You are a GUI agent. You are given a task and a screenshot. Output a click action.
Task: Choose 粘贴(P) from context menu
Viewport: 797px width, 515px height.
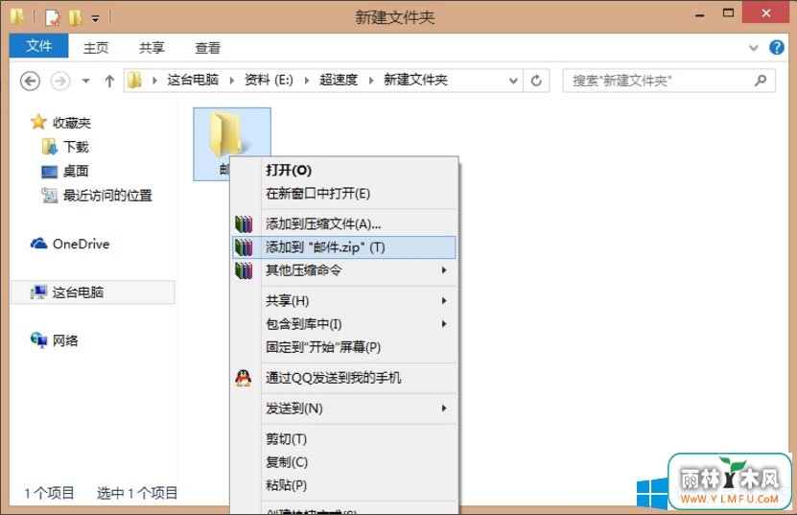[x=344, y=485]
